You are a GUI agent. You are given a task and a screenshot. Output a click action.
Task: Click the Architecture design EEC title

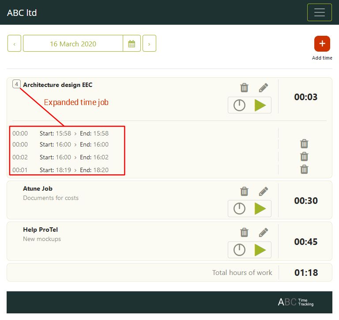pyautogui.click(x=58, y=85)
